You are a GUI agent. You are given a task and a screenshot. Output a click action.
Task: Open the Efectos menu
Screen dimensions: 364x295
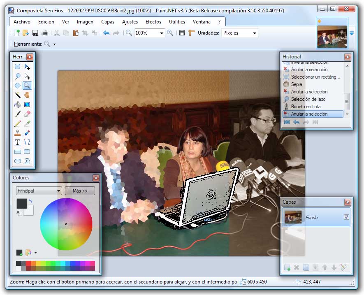[x=153, y=22]
